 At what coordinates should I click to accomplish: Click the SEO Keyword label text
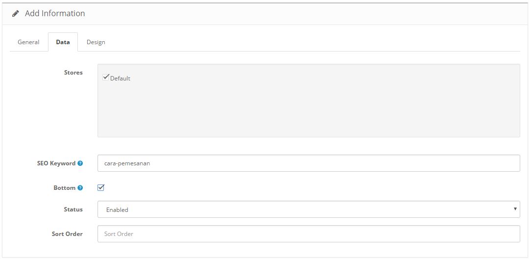[x=56, y=163]
